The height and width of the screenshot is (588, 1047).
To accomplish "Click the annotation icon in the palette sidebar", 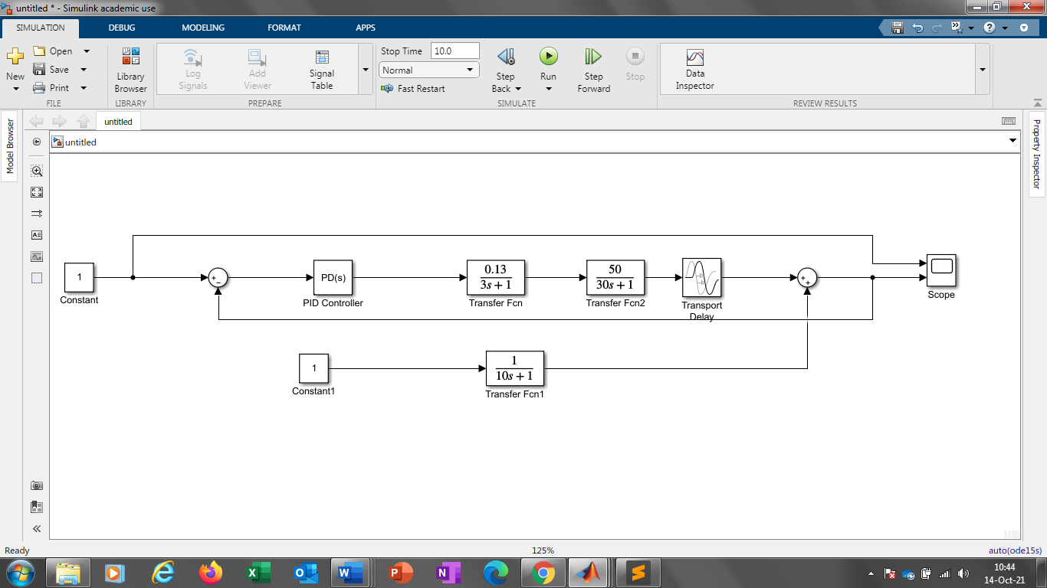I will point(36,235).
